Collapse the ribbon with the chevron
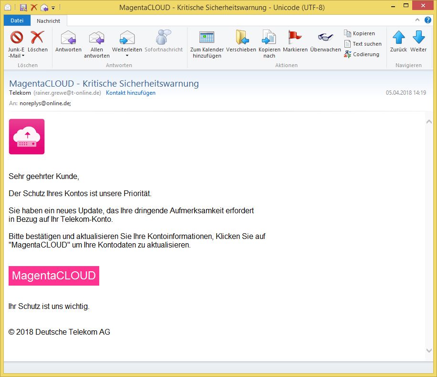 (417, 20)
